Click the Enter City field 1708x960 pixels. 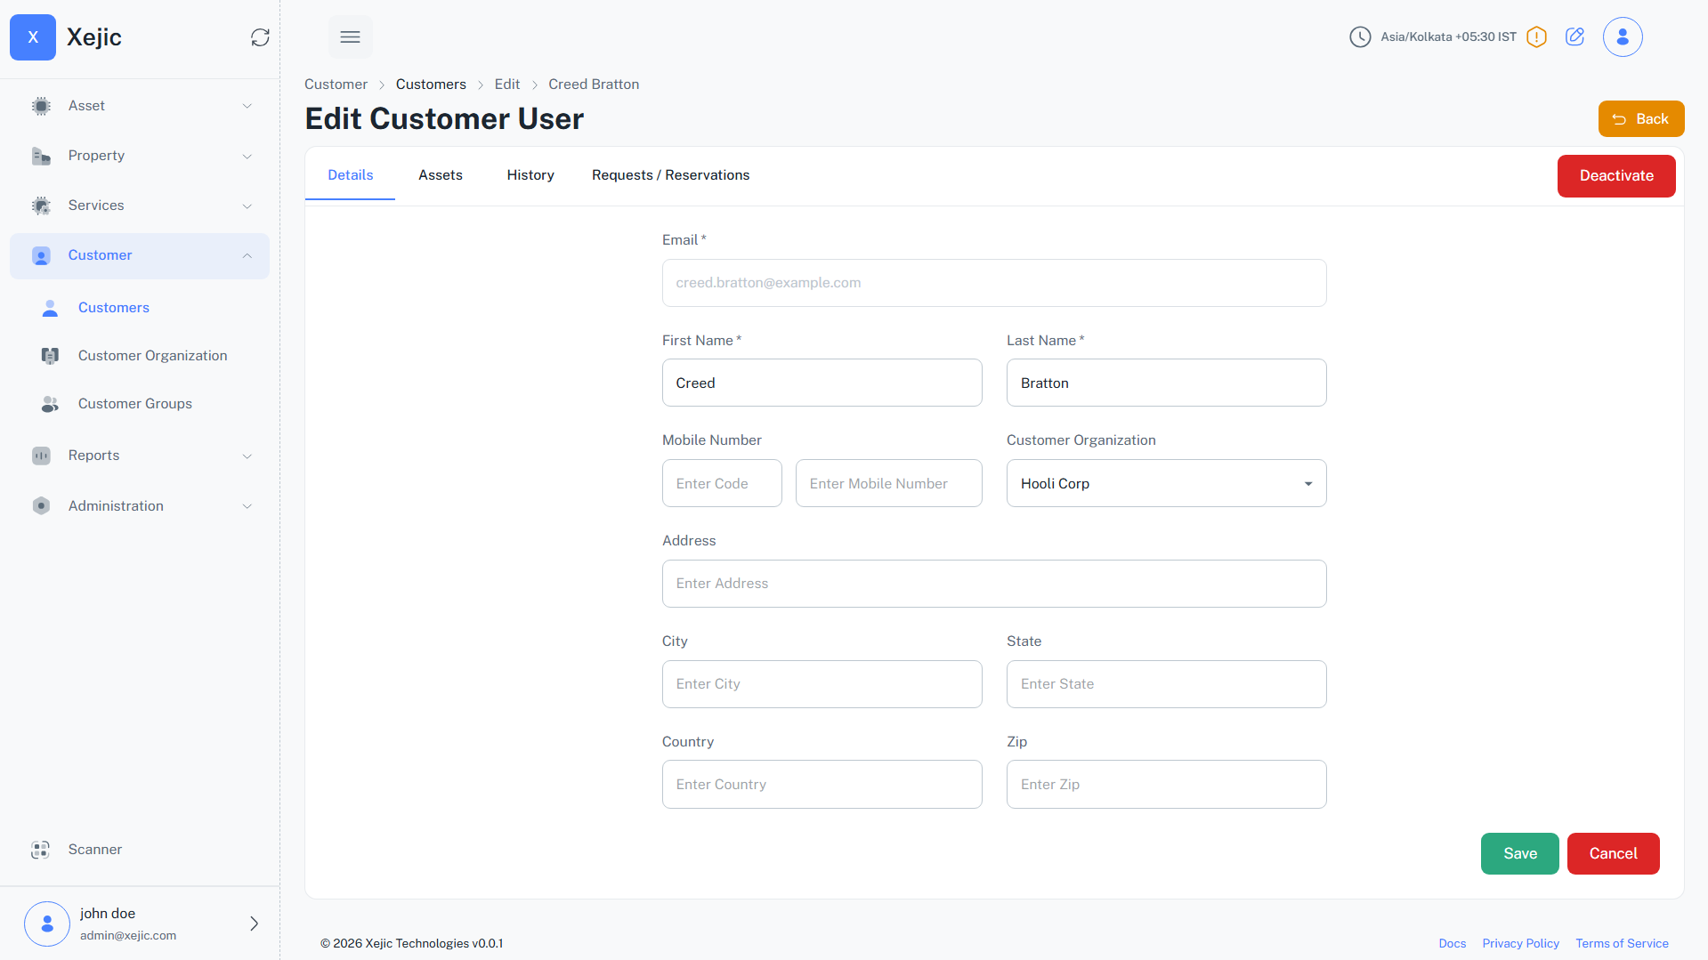822,684
